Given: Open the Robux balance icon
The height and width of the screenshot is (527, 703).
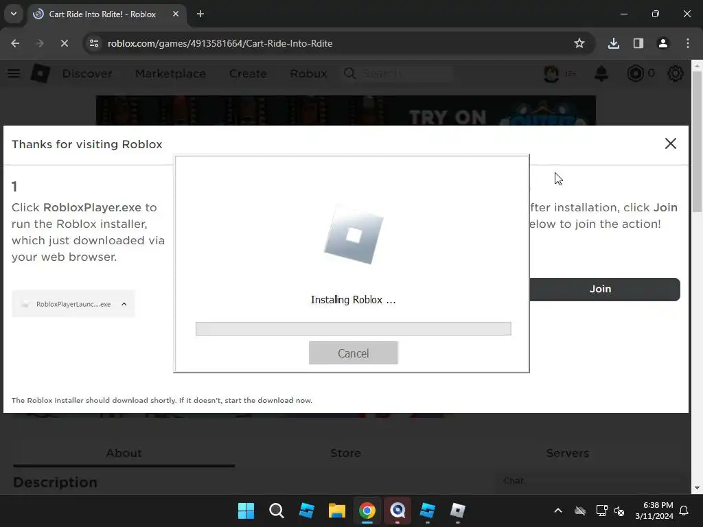Looking at the screenshot, I should pos(635,73).
